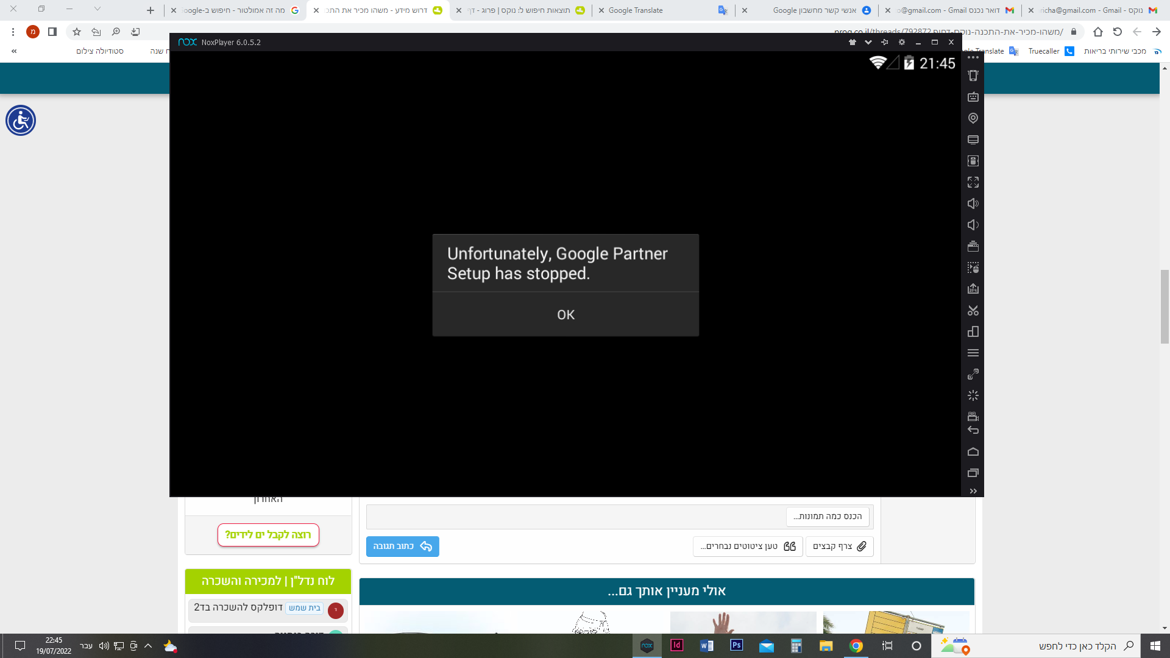Screen dimensions: 1170x658
Task: Click NoxPlayer loading spinner icon in sidebar
Action: coord(973,395)
